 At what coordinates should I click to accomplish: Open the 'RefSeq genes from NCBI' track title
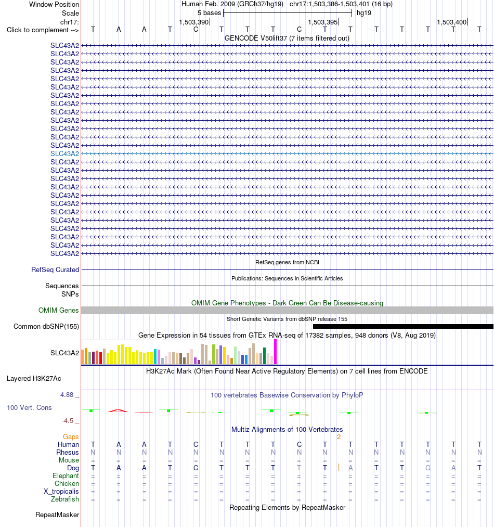tap(288, 262)
